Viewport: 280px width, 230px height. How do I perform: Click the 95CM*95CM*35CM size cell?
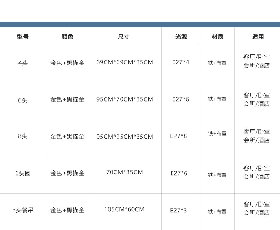125,137
